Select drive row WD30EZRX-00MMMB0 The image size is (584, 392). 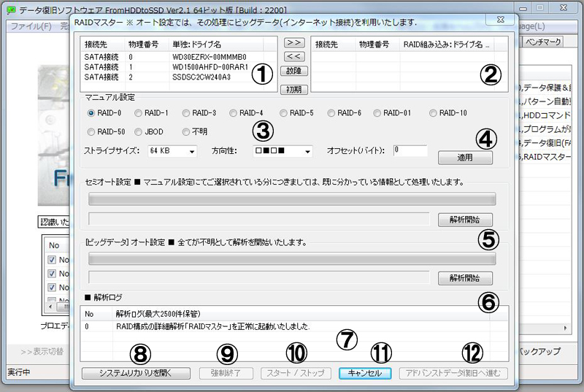click(x=178, y=57)
